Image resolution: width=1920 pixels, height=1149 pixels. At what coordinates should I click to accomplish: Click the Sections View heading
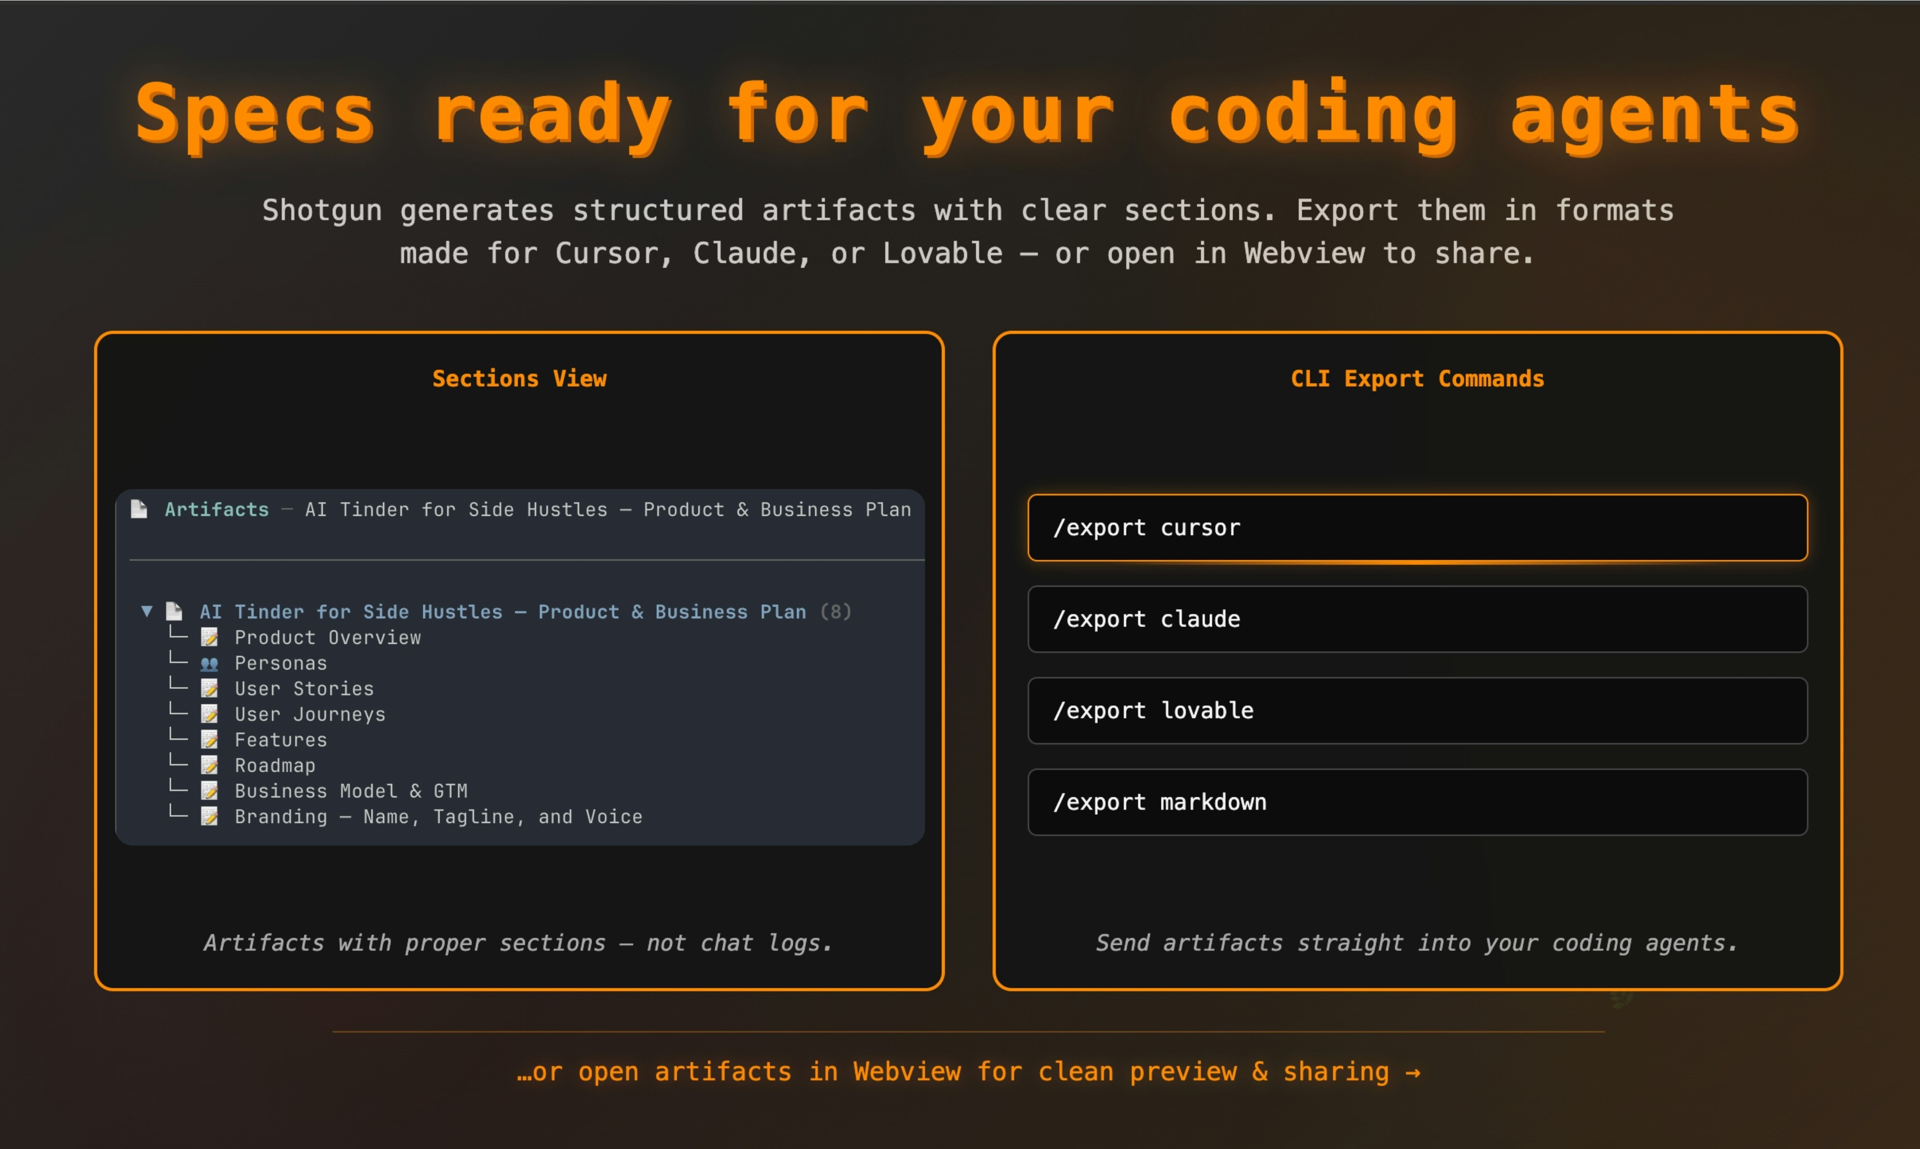tap(519, 379)
